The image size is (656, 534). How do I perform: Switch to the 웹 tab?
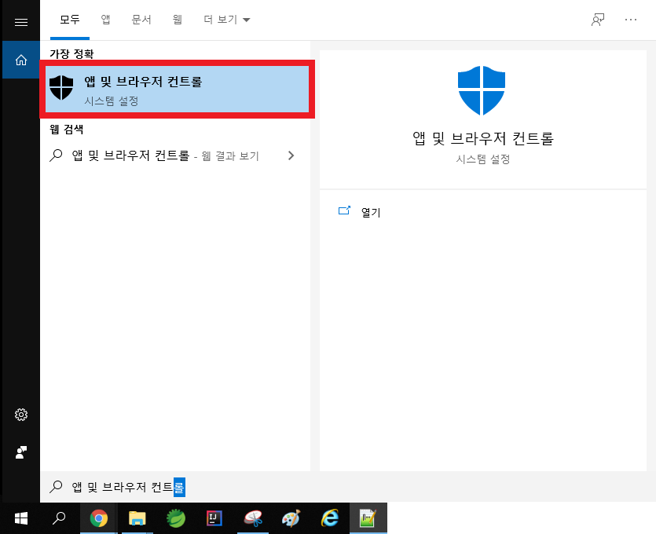pos(178,20)
